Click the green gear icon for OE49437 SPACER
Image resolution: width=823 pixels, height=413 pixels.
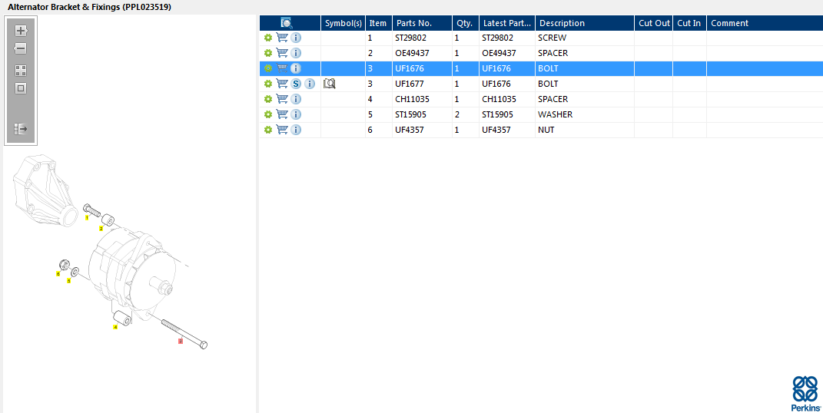pos(268,53)
